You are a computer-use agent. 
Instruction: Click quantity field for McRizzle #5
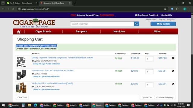pos(150,85)
